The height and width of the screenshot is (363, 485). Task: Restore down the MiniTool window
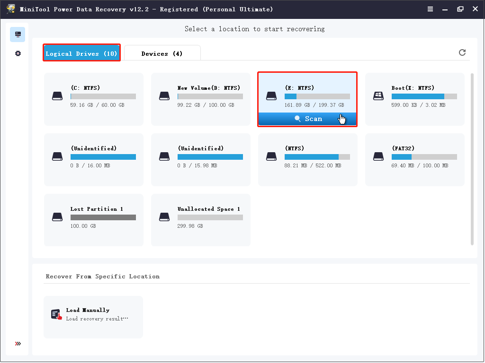tap(460, 9)
